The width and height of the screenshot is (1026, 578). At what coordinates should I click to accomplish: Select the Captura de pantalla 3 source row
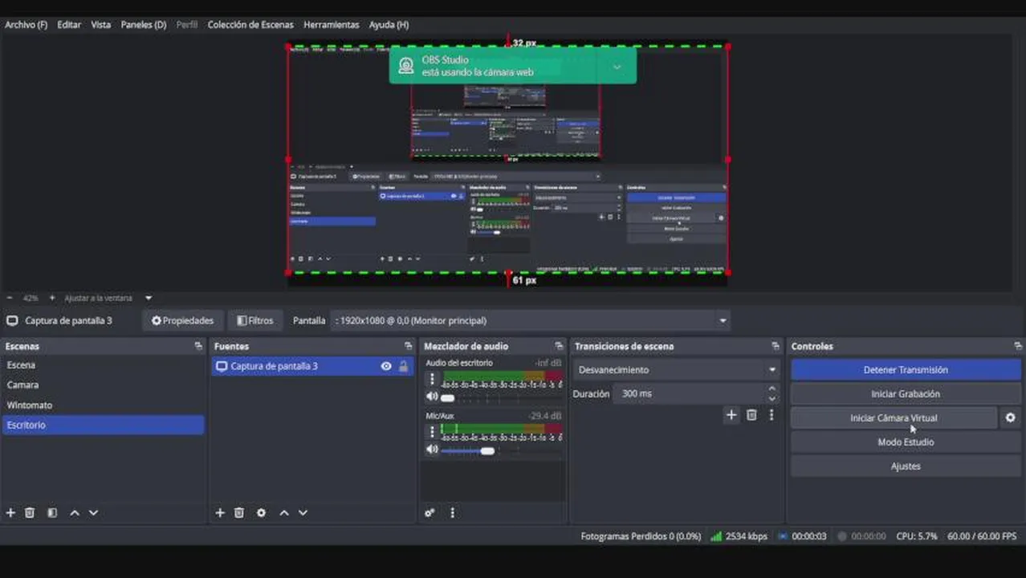point(312,366)
